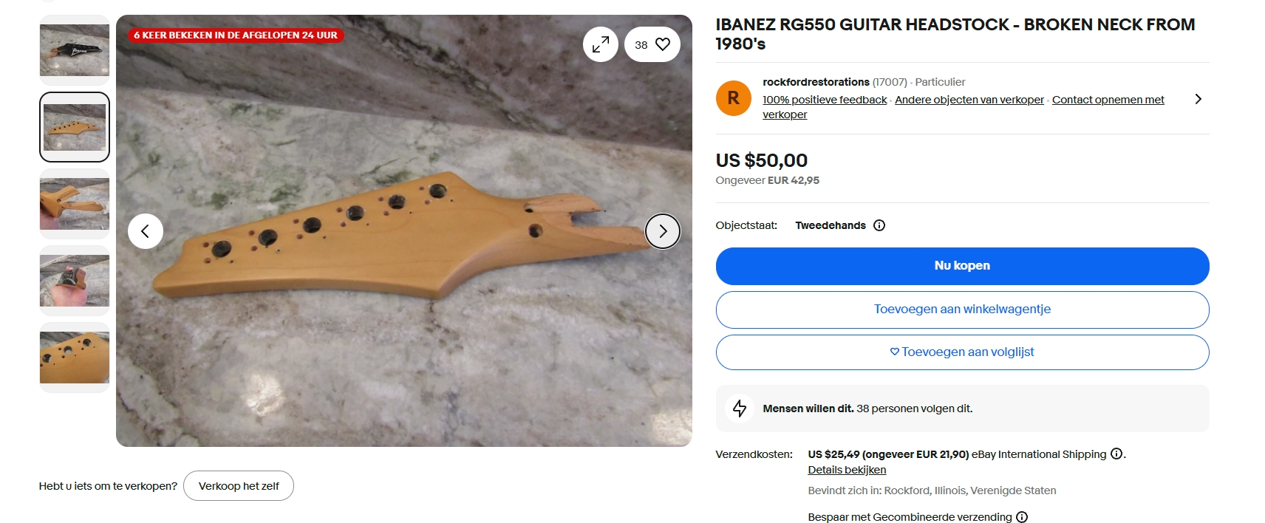Click the Verkoop het zelf button
1265x523 pixels.
point(239,486)
